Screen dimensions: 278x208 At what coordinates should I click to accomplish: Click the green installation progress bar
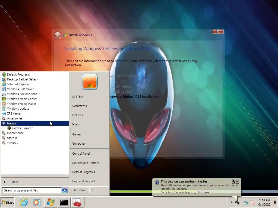(131, 191)
